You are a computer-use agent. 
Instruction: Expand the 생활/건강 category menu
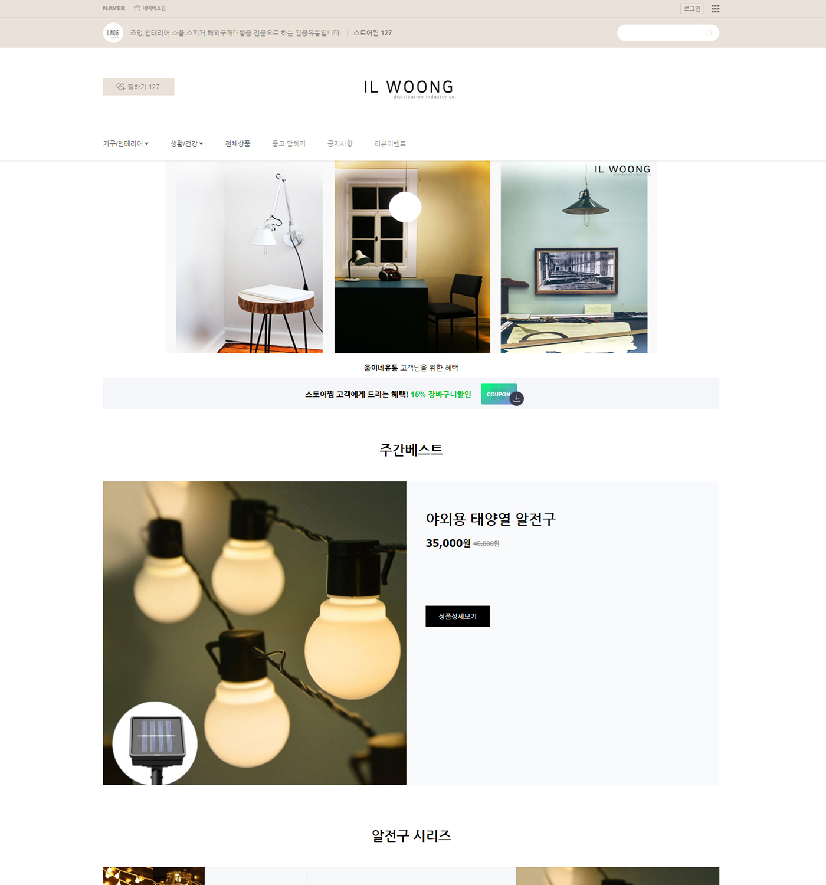(186, 143)
